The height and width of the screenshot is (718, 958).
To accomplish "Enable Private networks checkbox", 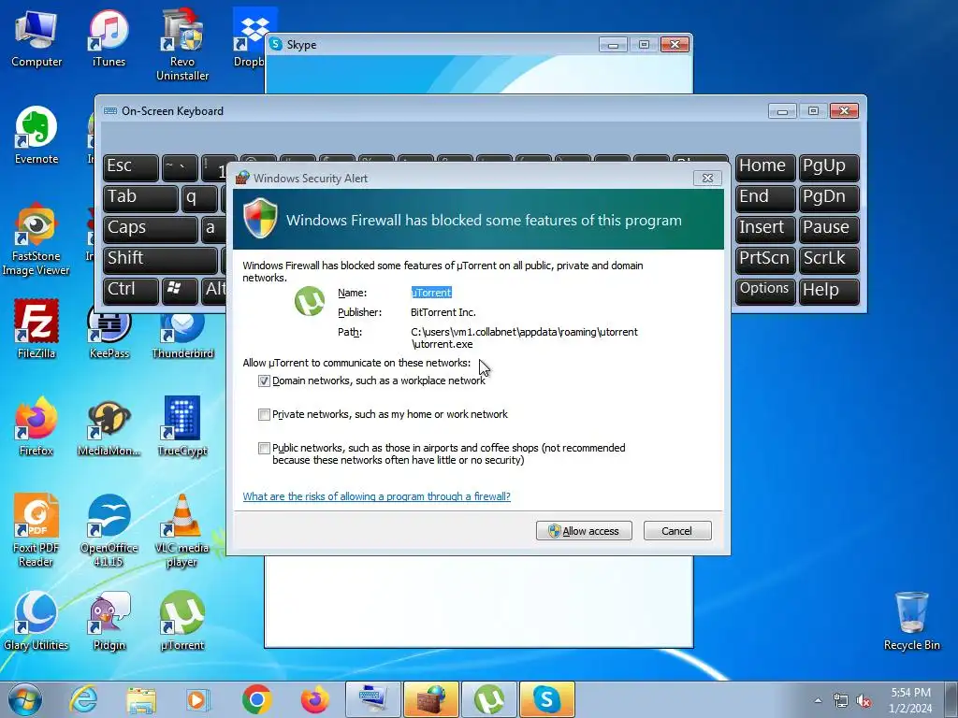I will tap(264, 414).
